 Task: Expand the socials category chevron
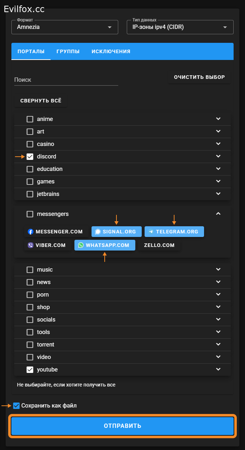[x=218, y=319]
